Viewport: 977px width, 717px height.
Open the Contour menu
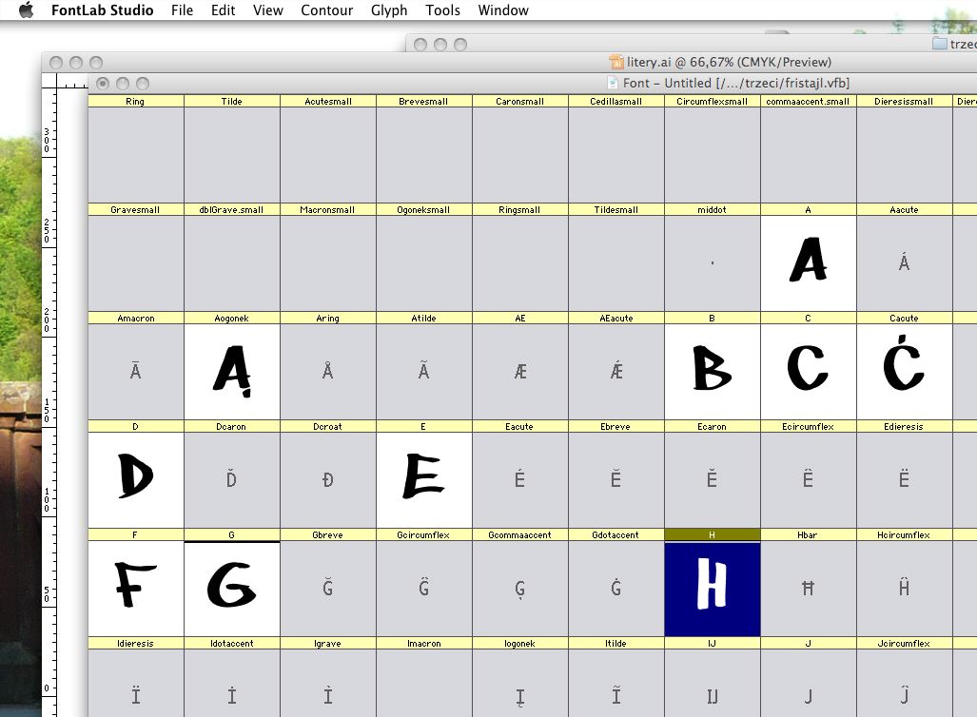point(326,10)
